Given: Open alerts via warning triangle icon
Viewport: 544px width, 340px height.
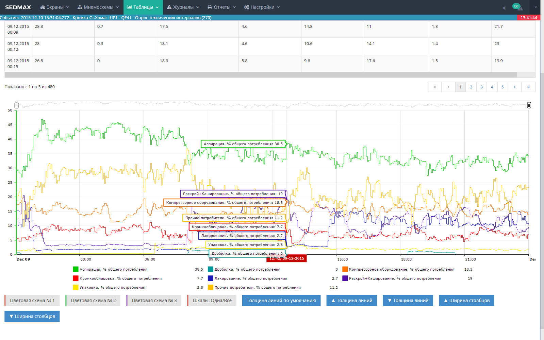Looking at the screenshot, I should pyautogui.click(x=520, y=8).
